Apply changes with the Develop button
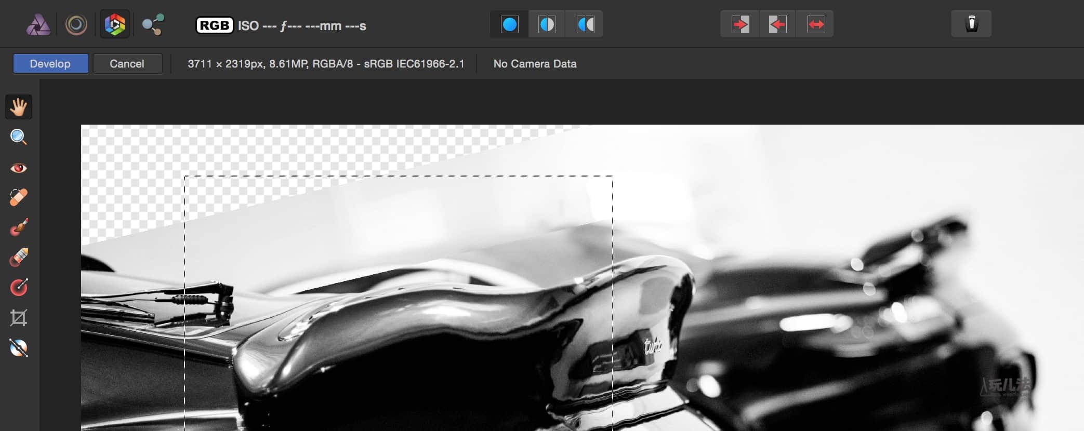1084x431 pixels. (50, 64)
